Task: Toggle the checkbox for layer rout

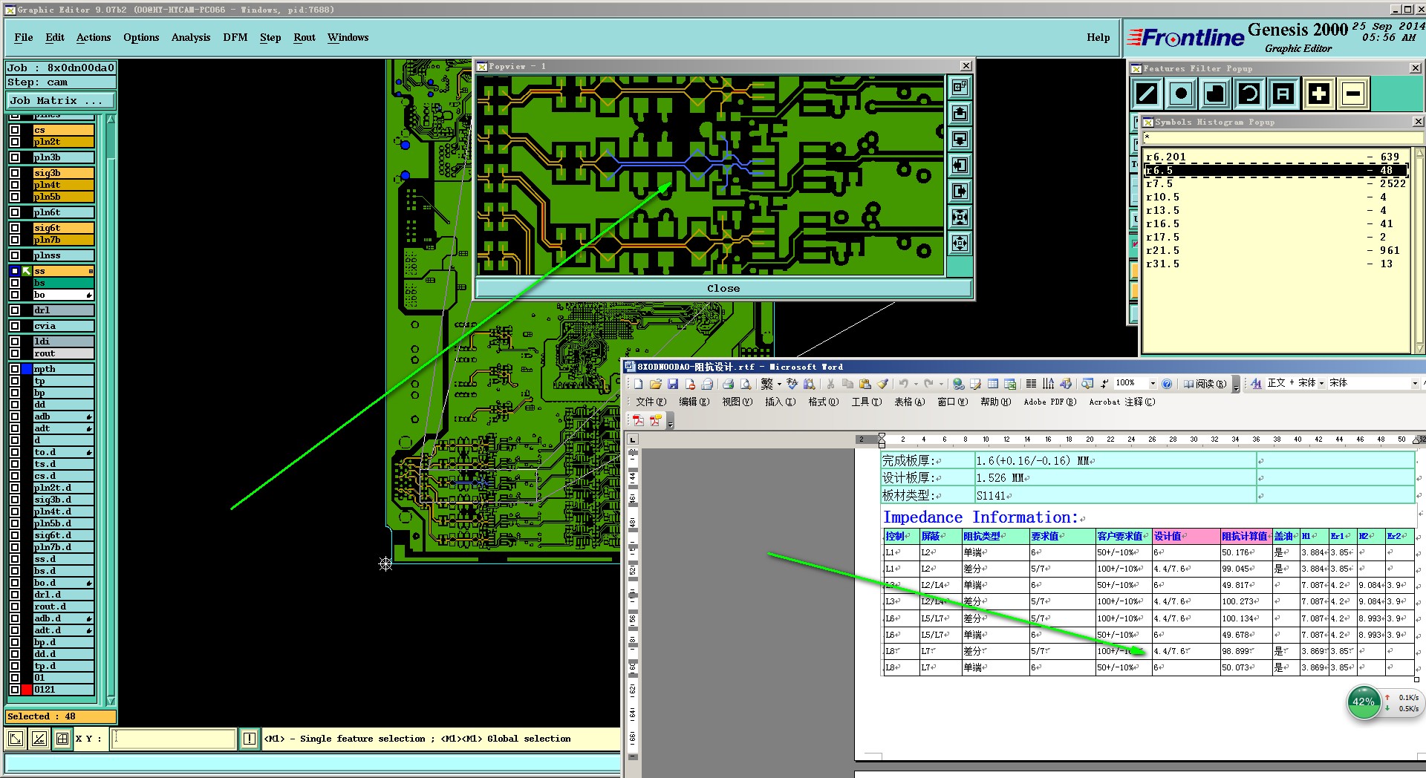Action: pyautogui.click(x=15, y=353)
